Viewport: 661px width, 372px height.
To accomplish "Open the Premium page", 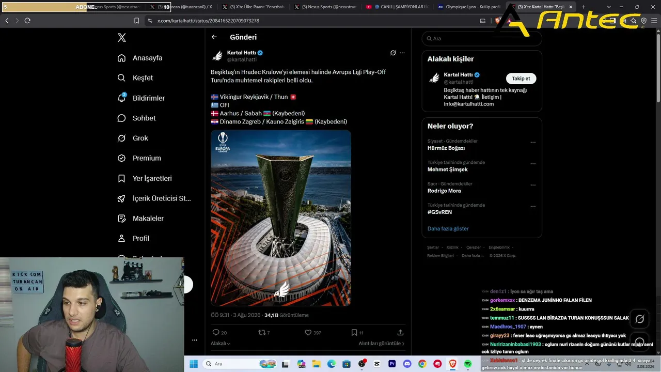I will tap(139, 158).
